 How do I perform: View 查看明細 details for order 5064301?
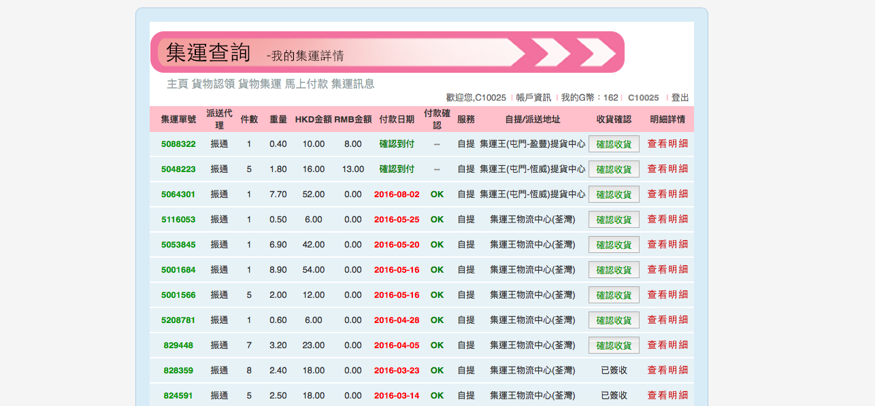667,194
